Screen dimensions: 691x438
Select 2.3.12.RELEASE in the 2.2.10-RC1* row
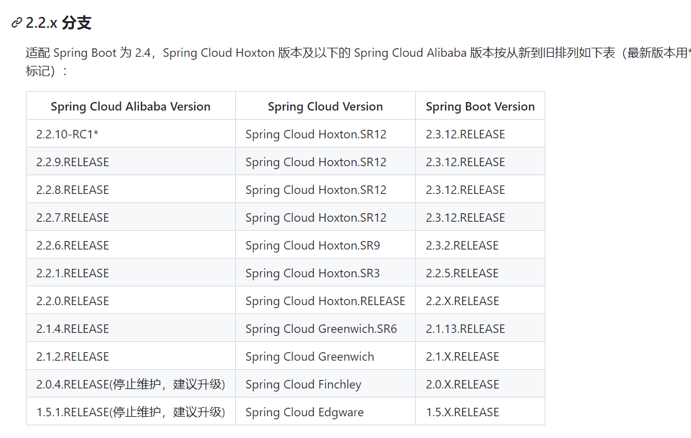click(x=480, y=134)
